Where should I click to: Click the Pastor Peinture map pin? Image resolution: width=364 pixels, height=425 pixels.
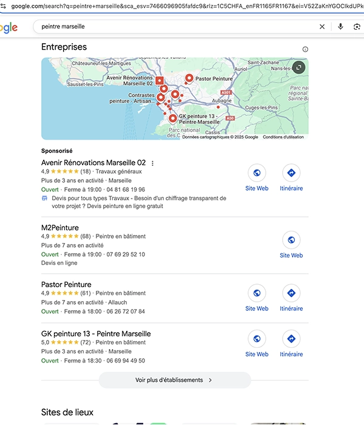(189, 78)
